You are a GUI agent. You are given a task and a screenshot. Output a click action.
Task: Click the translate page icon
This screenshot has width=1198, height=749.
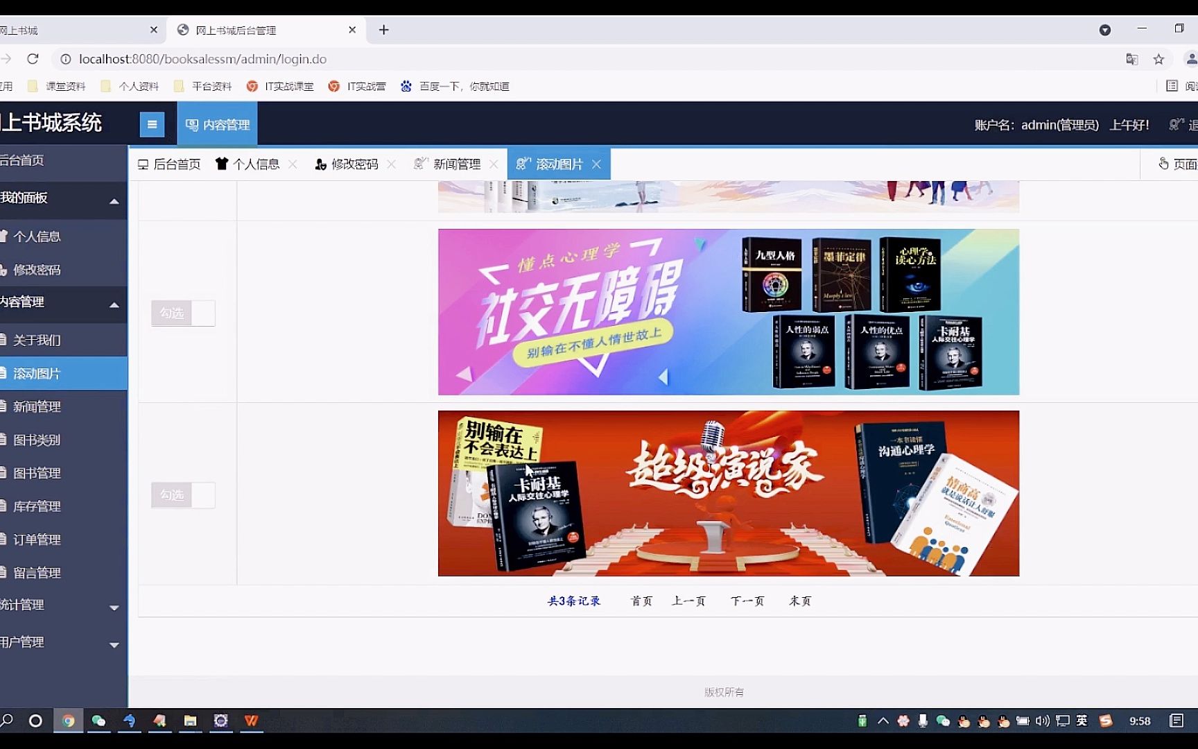(x=1132, y=60)
